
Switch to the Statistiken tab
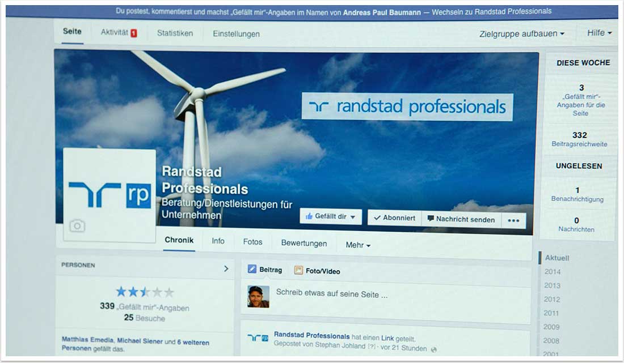click(x=175, y=33)
